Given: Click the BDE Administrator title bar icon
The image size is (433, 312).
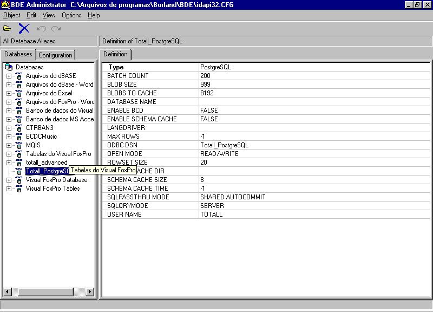Looking at the screenshot, I should (5, 5).
